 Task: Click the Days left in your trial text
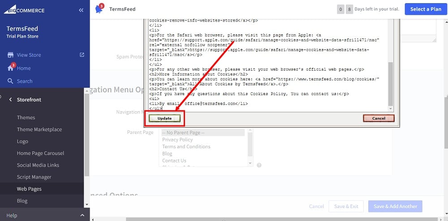coord(377,9)
